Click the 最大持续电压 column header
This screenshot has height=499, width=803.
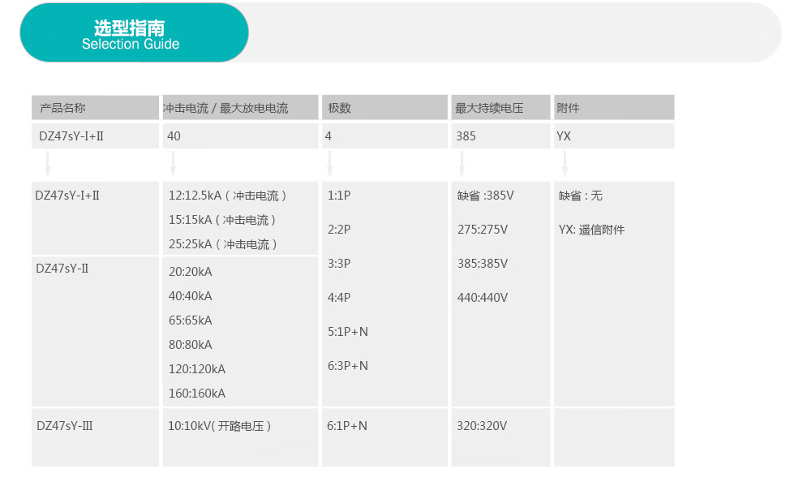point(489,108)
